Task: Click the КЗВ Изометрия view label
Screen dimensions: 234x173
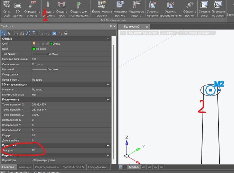Action: coord(142,33)
